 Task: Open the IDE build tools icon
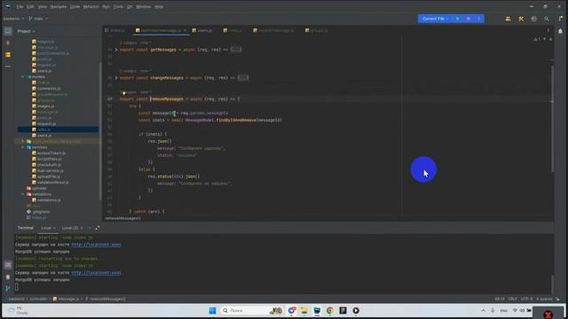pyautogui.click(x=521, y=19)
